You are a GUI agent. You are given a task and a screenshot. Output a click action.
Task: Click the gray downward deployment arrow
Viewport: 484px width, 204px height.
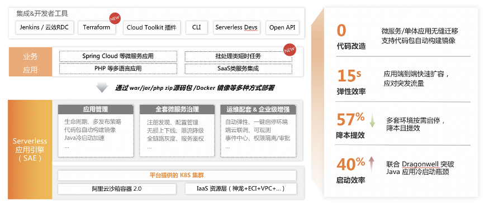click(x=102, y=88)
